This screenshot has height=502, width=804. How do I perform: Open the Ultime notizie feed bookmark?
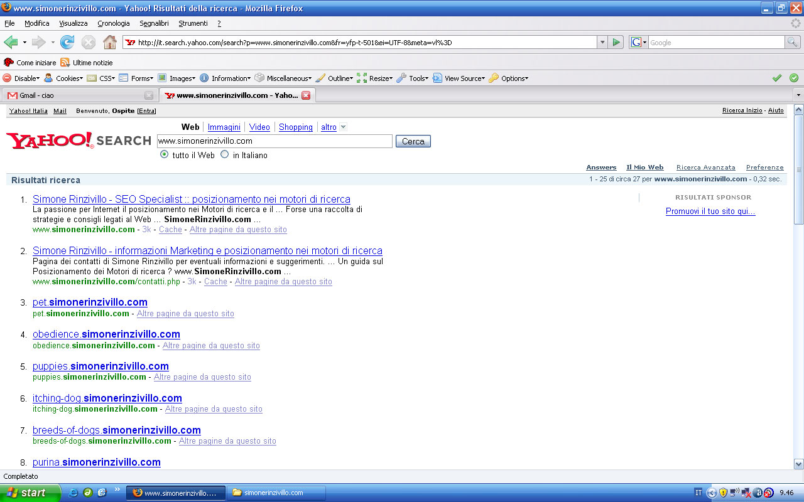[x=87, y=63]
